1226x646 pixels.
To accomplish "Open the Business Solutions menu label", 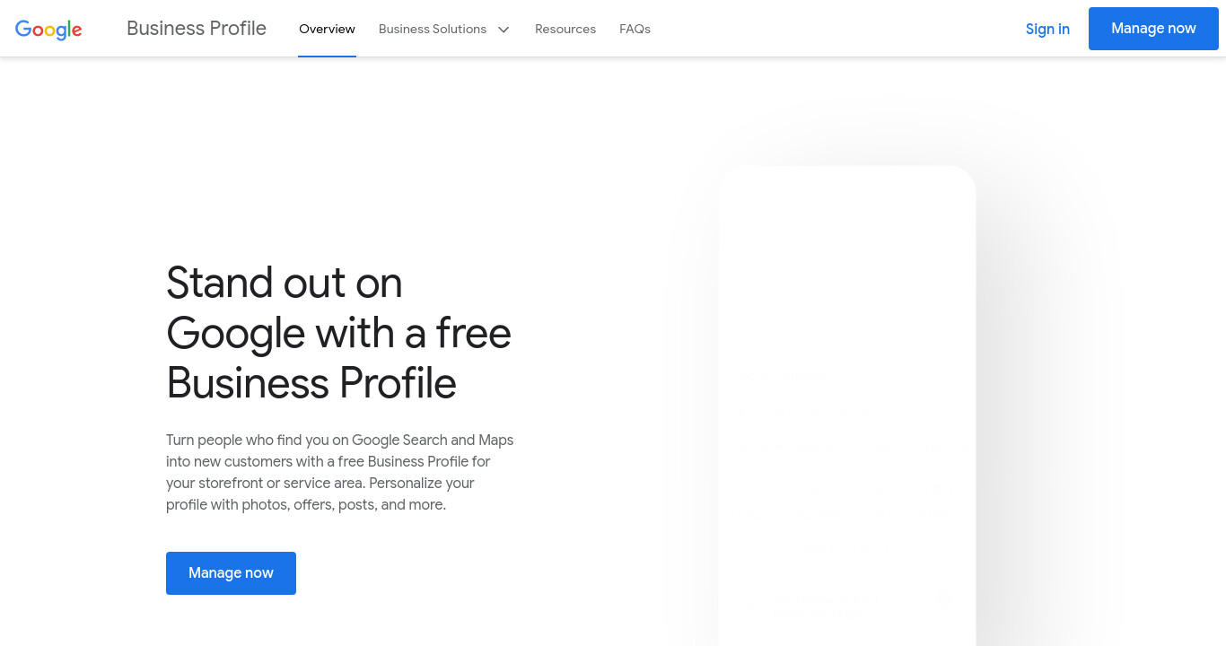I will pos(433,29).
